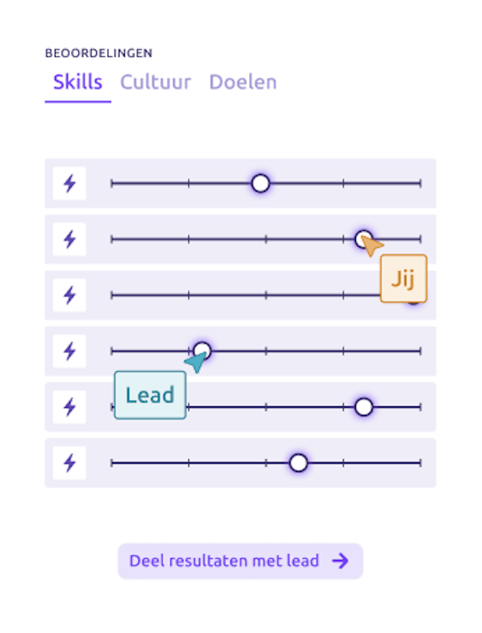Click the Lead label tag
This screenshot has width=482, height=633.
click(150, 395)
